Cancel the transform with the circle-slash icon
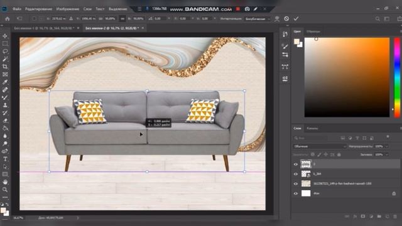Image resolution: width=402 pixels, height=226 pixels. [286, 19]
